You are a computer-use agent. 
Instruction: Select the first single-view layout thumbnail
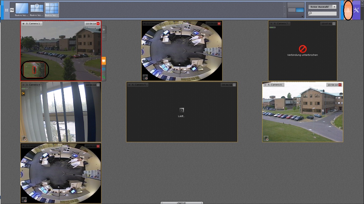coord(22,8)
